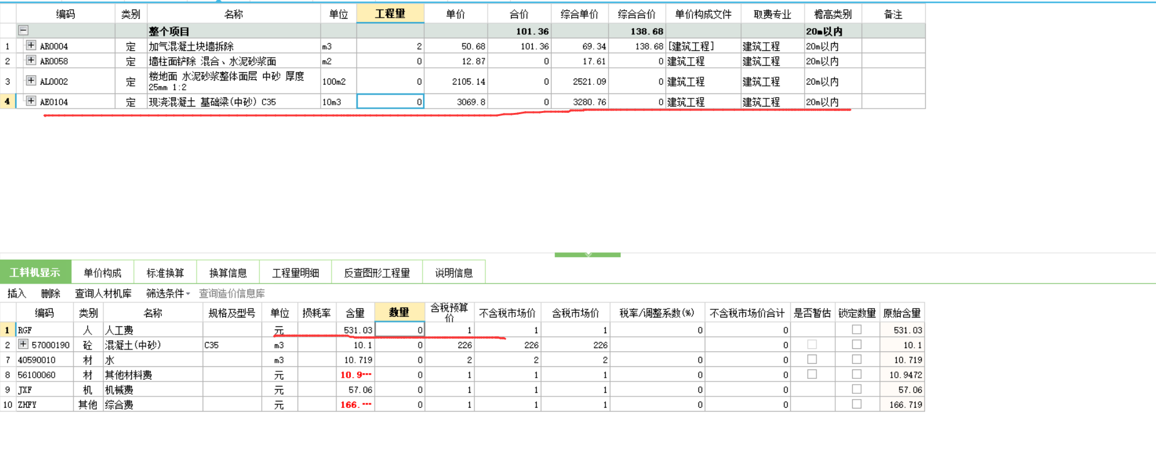
Task: Open the 反查图形工程量 tab
Action: [377, 272]
